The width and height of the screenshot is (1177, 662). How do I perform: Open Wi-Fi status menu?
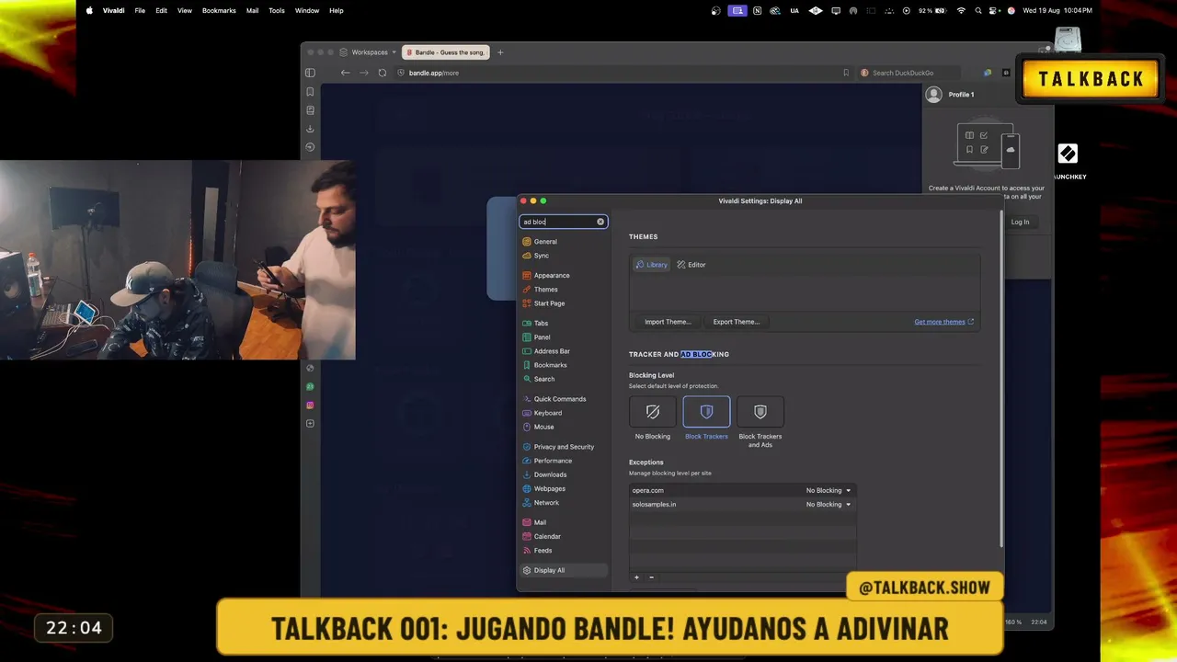pos(961,10)
